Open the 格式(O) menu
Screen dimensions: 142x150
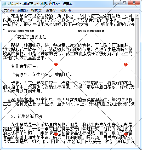(x=37, y=10)
